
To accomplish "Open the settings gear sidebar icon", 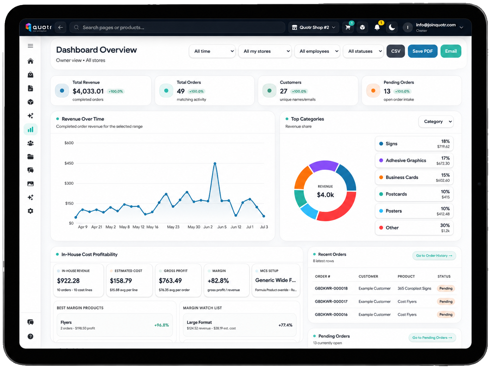I will click(31, 211).
